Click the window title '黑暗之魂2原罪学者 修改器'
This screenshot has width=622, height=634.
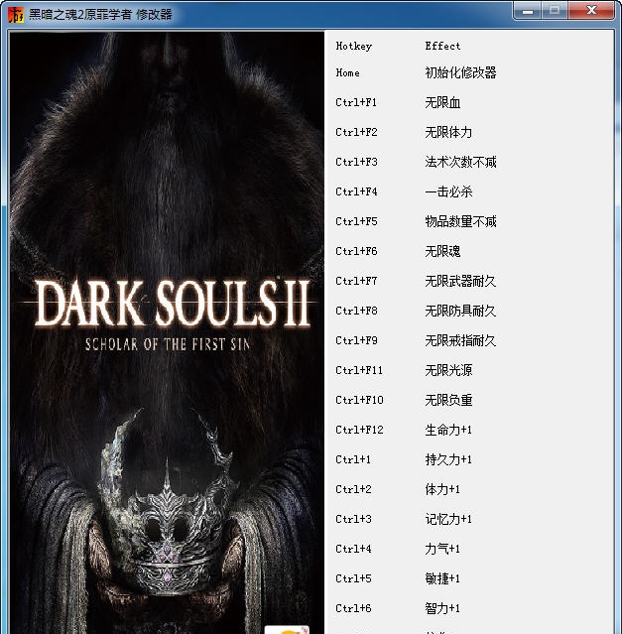(100, 15)
